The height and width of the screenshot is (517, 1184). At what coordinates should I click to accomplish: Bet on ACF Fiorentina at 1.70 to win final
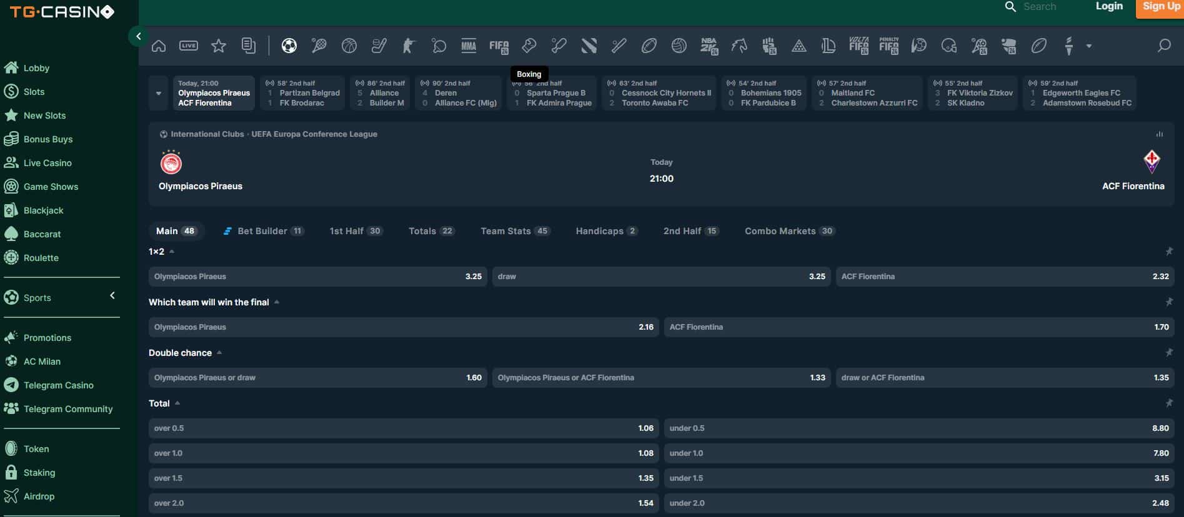(x=919, y=327)
